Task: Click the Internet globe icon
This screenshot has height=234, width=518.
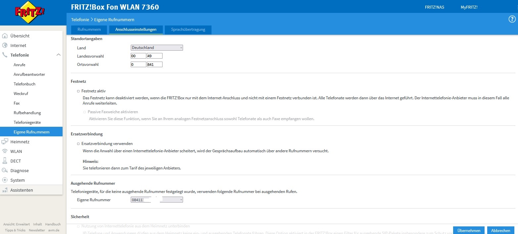Action: 5,45
